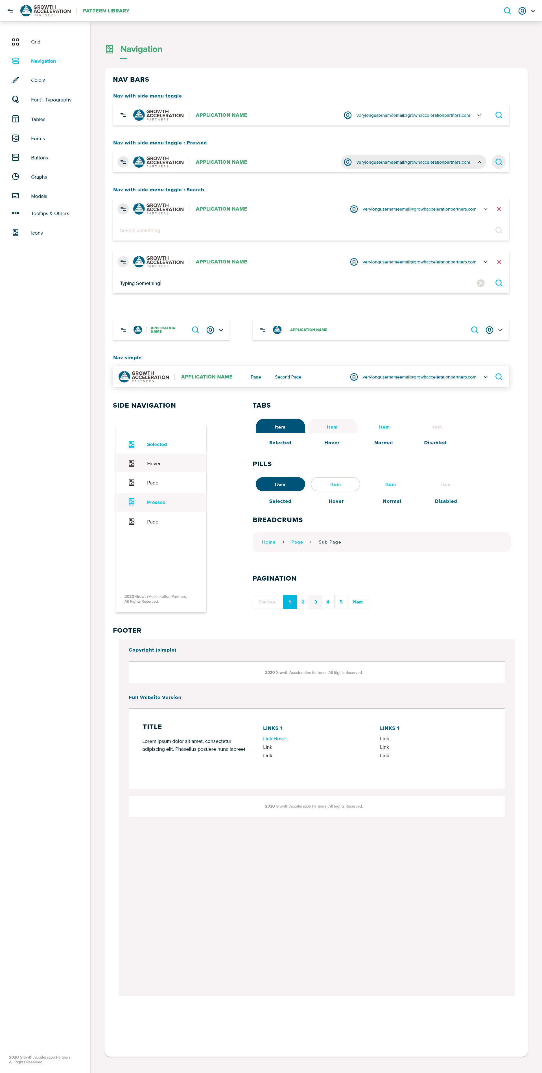This screenshot has height=1073, width=542.
Task: Collapse the pressed user email dropdown chevron
Action: click(x=479, y=162)
